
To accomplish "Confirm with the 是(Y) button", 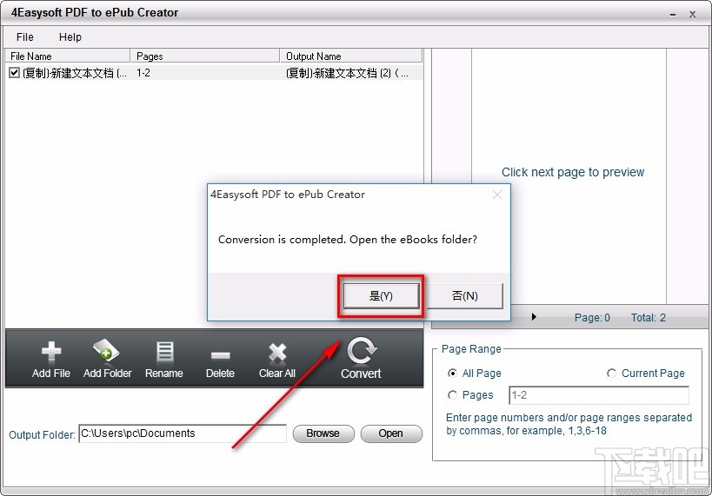I will 381,296.
